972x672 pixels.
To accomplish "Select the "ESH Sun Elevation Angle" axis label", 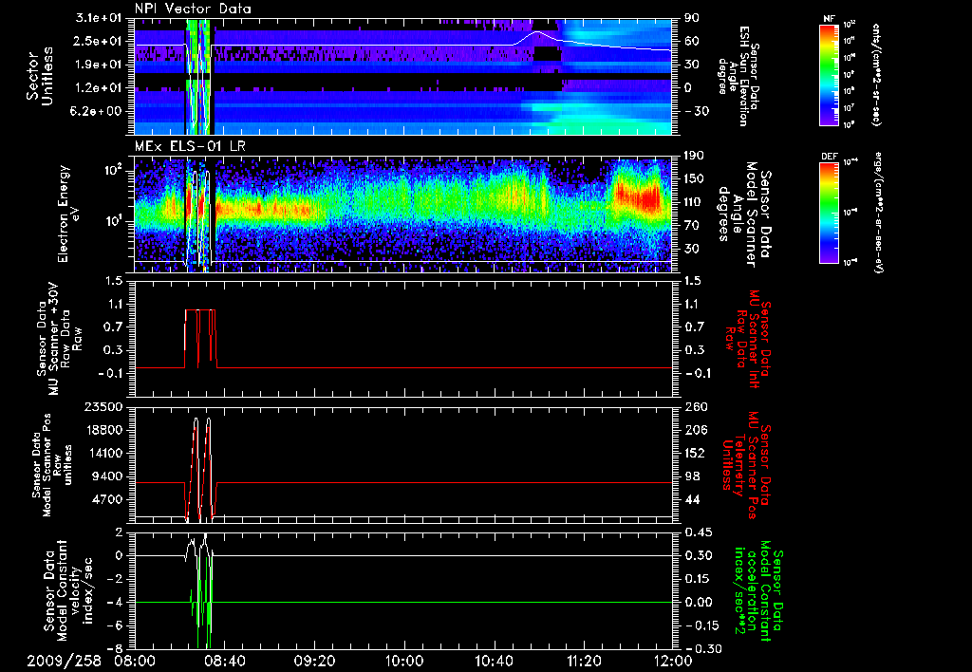I will [x=738, y=76].
